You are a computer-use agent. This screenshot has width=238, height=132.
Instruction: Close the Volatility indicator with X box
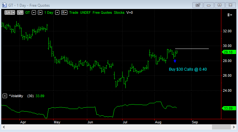click(x=5, y=96)
